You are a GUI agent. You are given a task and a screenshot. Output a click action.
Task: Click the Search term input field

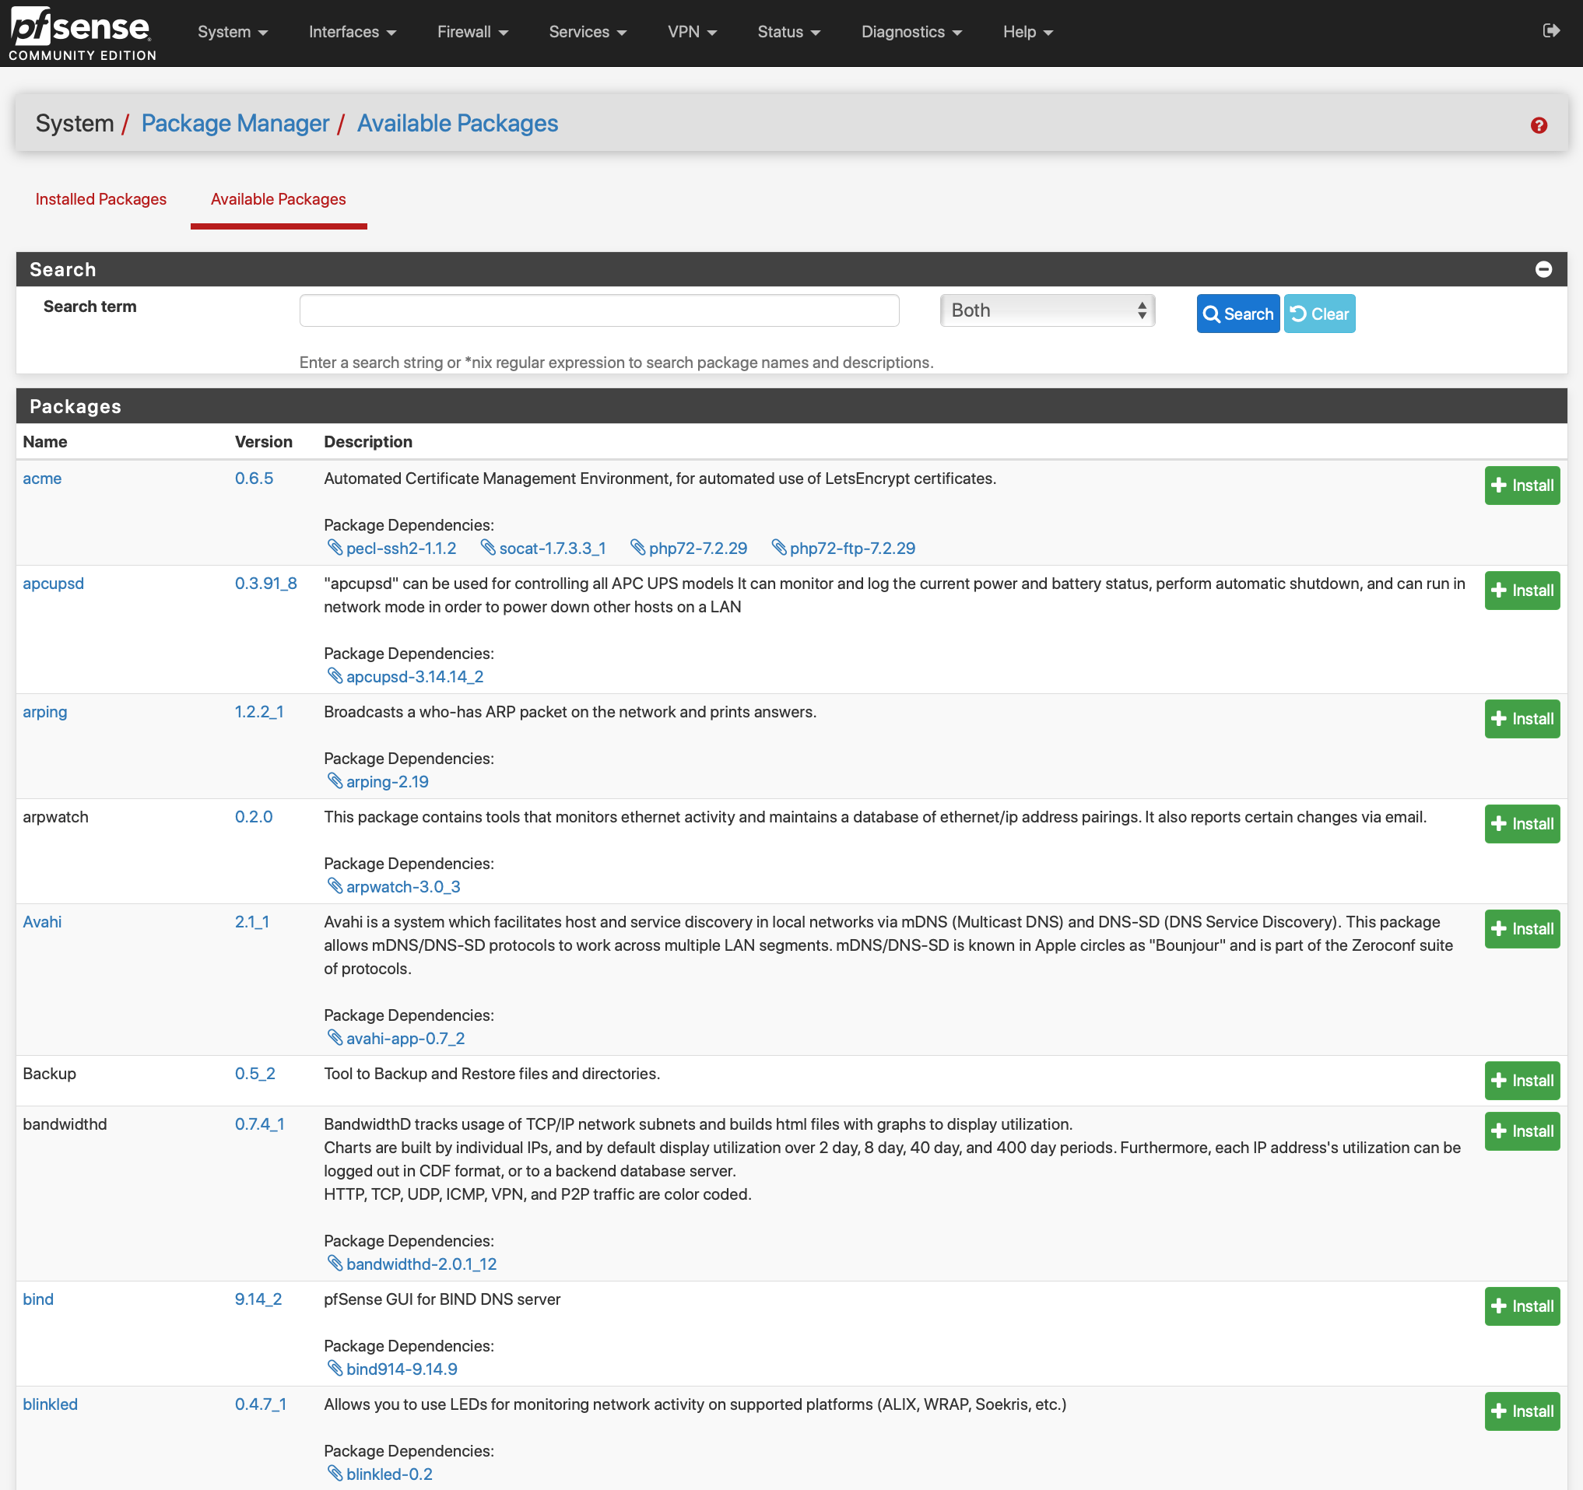tap(598, 310)
